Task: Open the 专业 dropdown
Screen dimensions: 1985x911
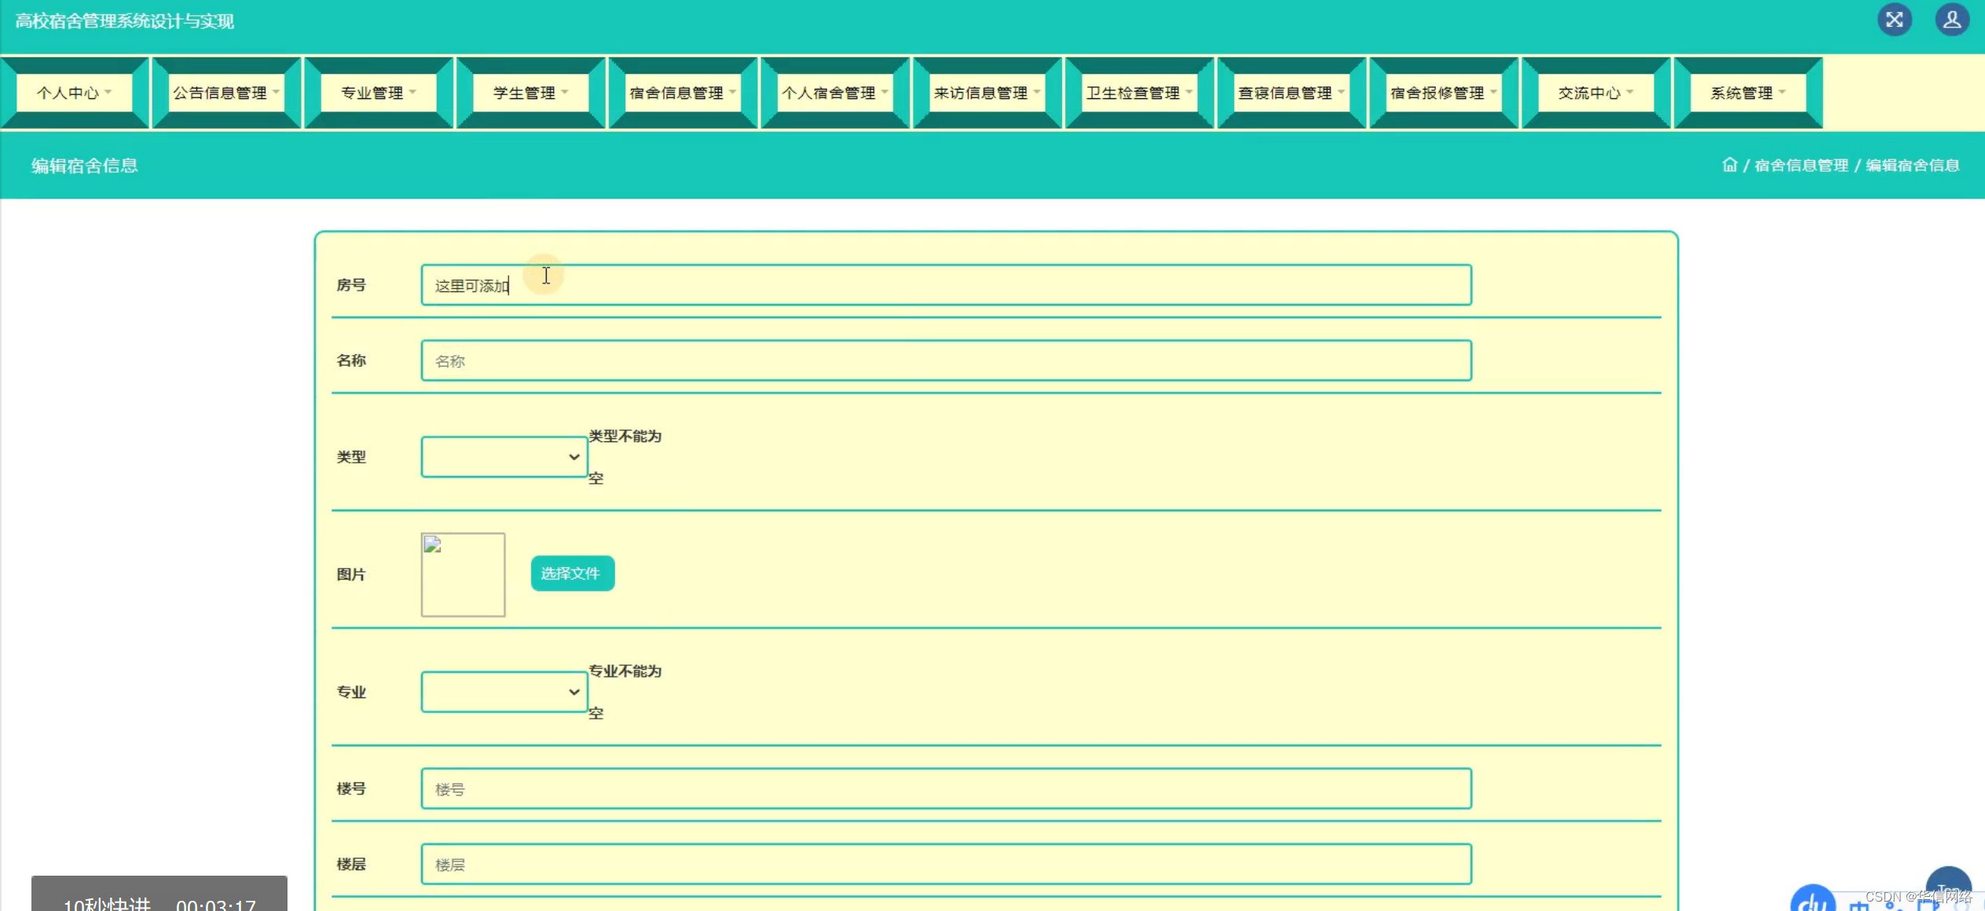Action: (x=504, y=692)
